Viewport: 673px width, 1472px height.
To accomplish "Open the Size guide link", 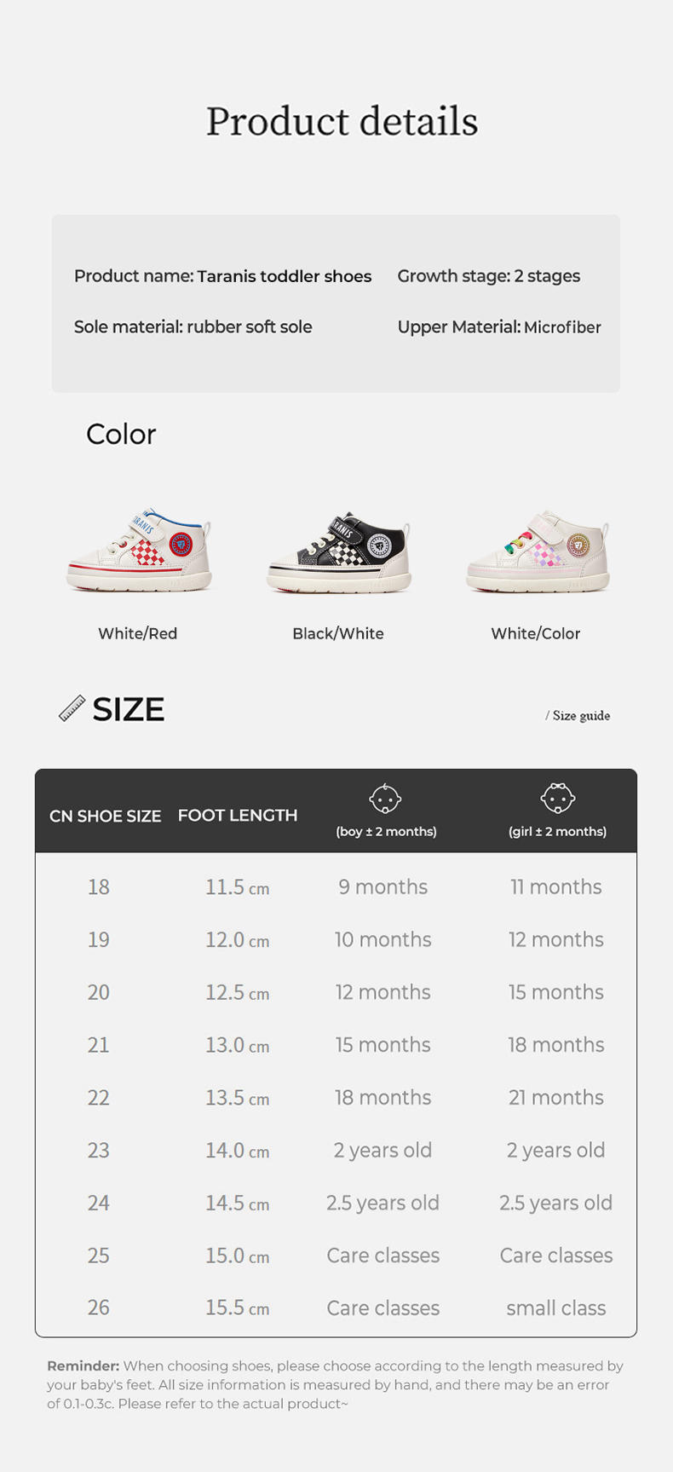I will click(x=580, y=716).
